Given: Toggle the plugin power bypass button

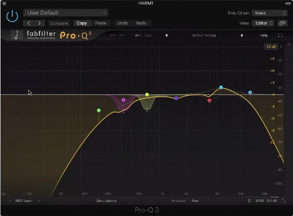Looking at the screenshot, I should click(x=12, y=16).
